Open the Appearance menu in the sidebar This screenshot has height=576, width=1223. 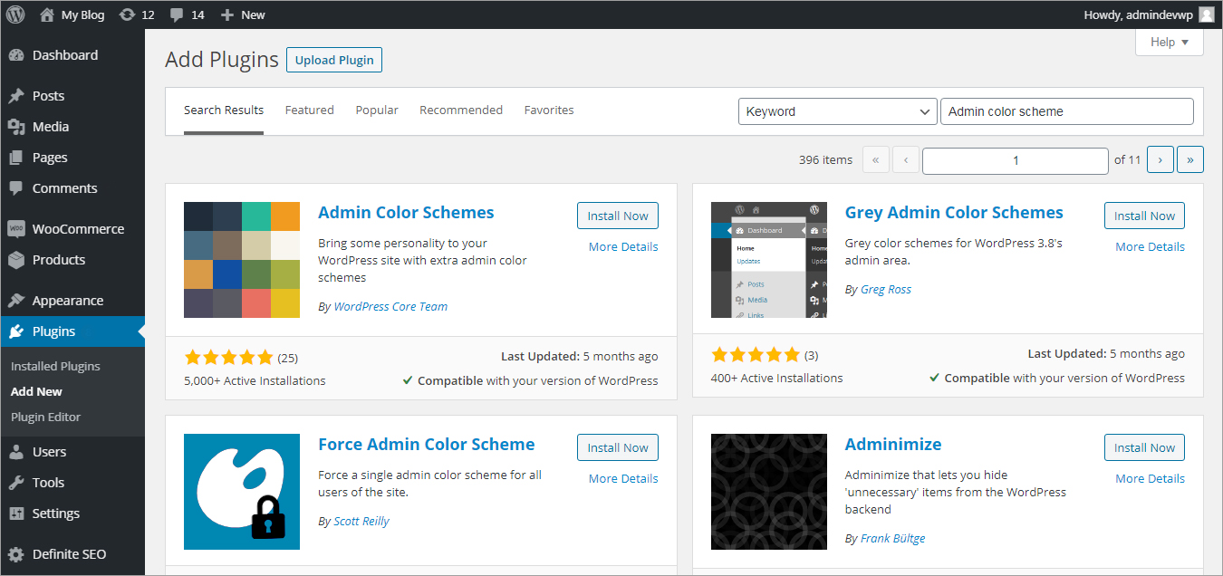pyautogui.click(x=67, y=301)
